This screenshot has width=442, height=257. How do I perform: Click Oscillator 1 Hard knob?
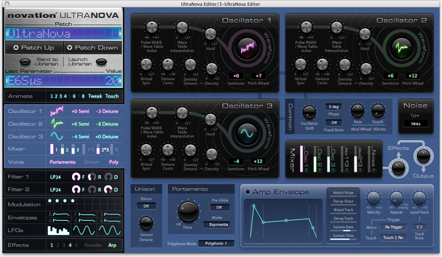point(211,34)
